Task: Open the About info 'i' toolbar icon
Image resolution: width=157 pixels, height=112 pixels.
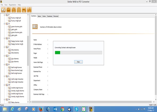Action: (x=29, y=10)
